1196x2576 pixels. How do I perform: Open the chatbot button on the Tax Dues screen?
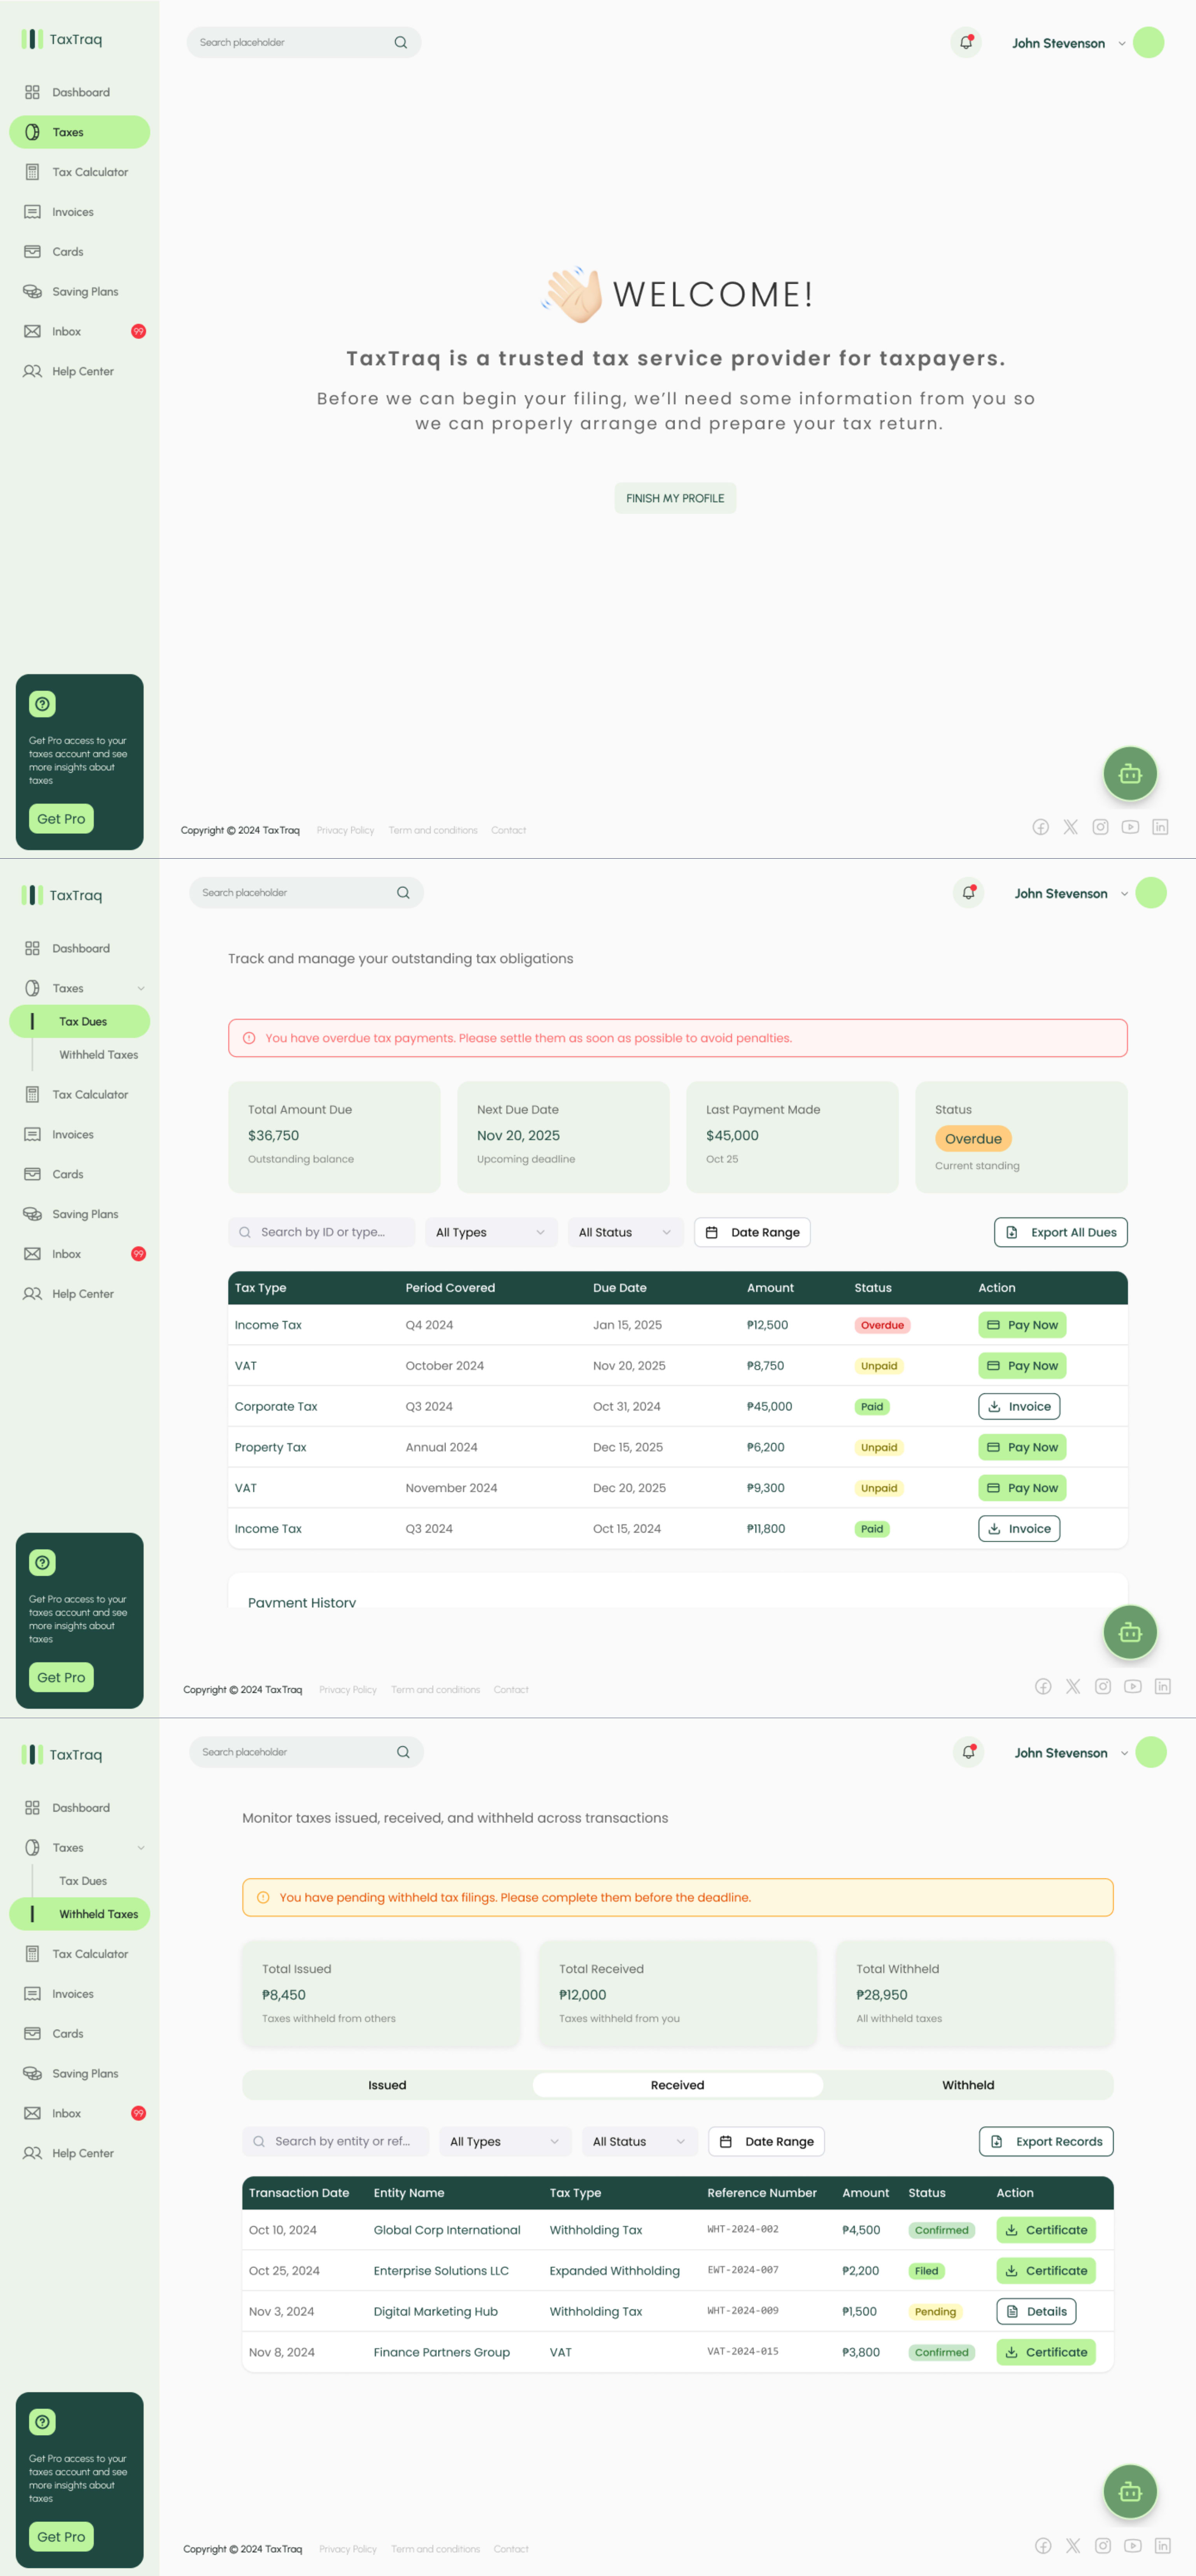point(1130,1632)
